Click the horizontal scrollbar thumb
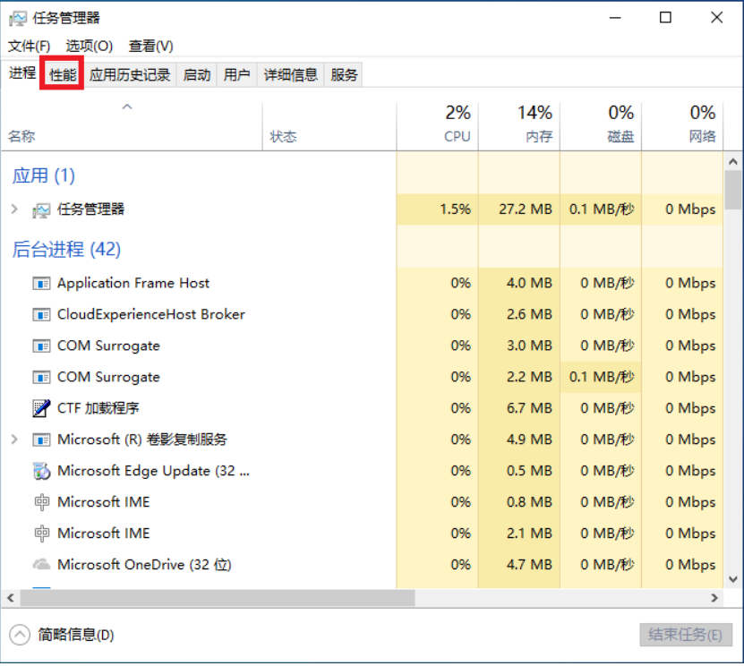 click(218, 598)
